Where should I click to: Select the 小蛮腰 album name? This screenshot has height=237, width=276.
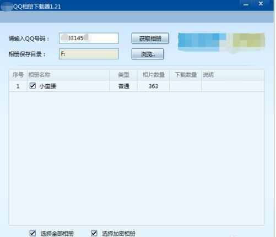47,86
